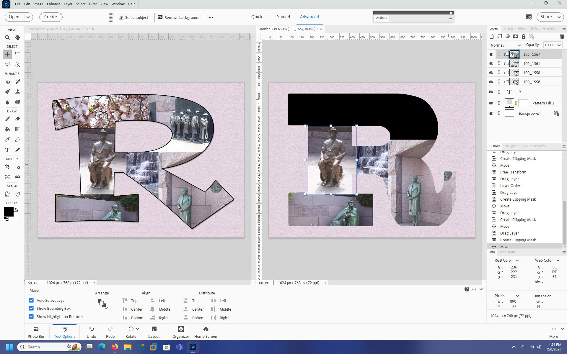Click the black foreground color swatch
Viewport: 567px width, 354px height.
tap(8, 211)
